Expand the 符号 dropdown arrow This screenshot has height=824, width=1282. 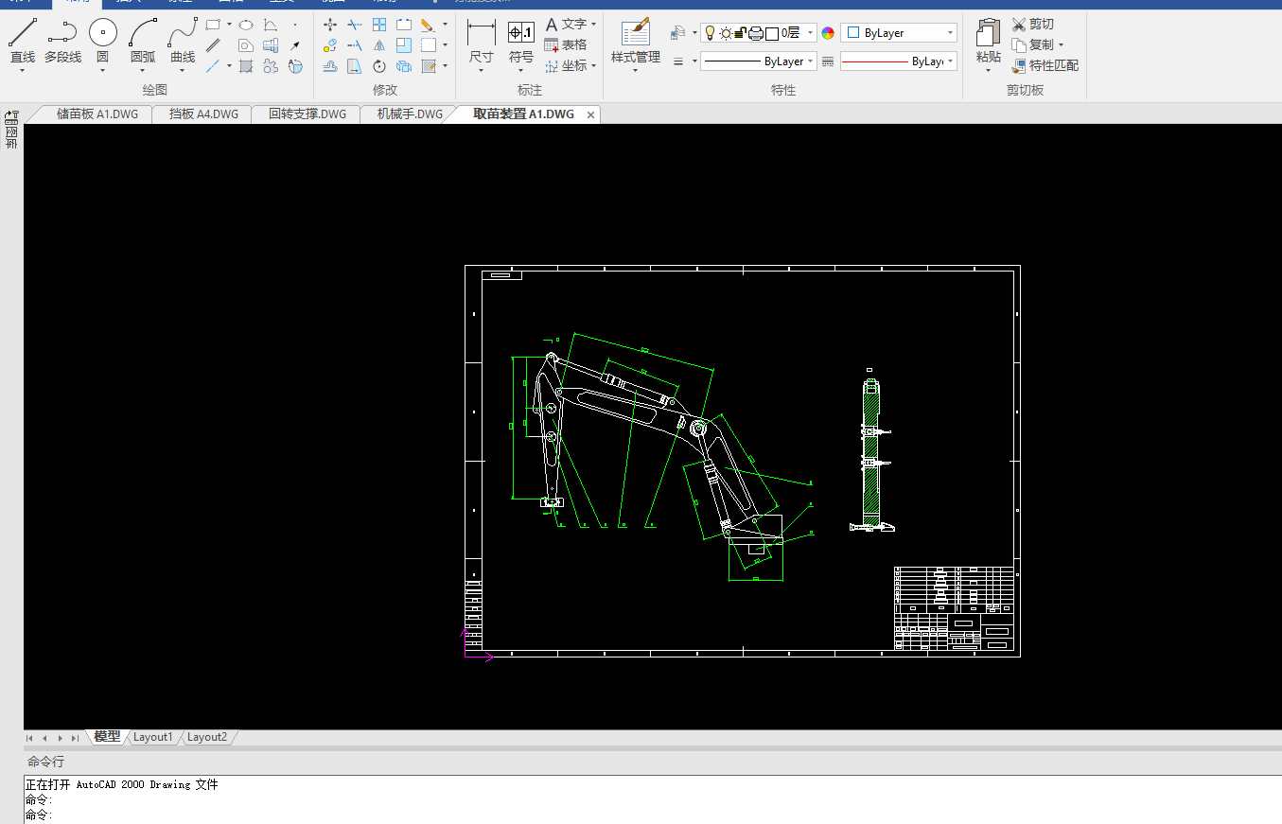(x=521, y=70)
